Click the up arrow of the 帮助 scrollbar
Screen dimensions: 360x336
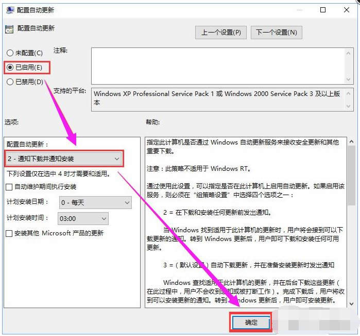[x=351, y=142]
